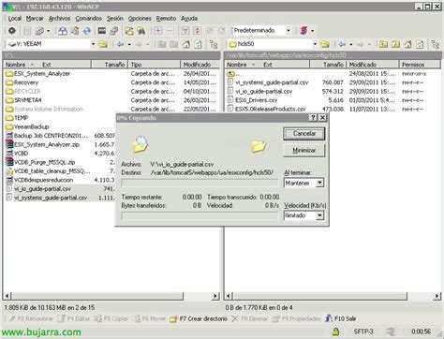444x339 pixels.
Task: Select Recovery folder in local panel
Action: coord(22,82)
